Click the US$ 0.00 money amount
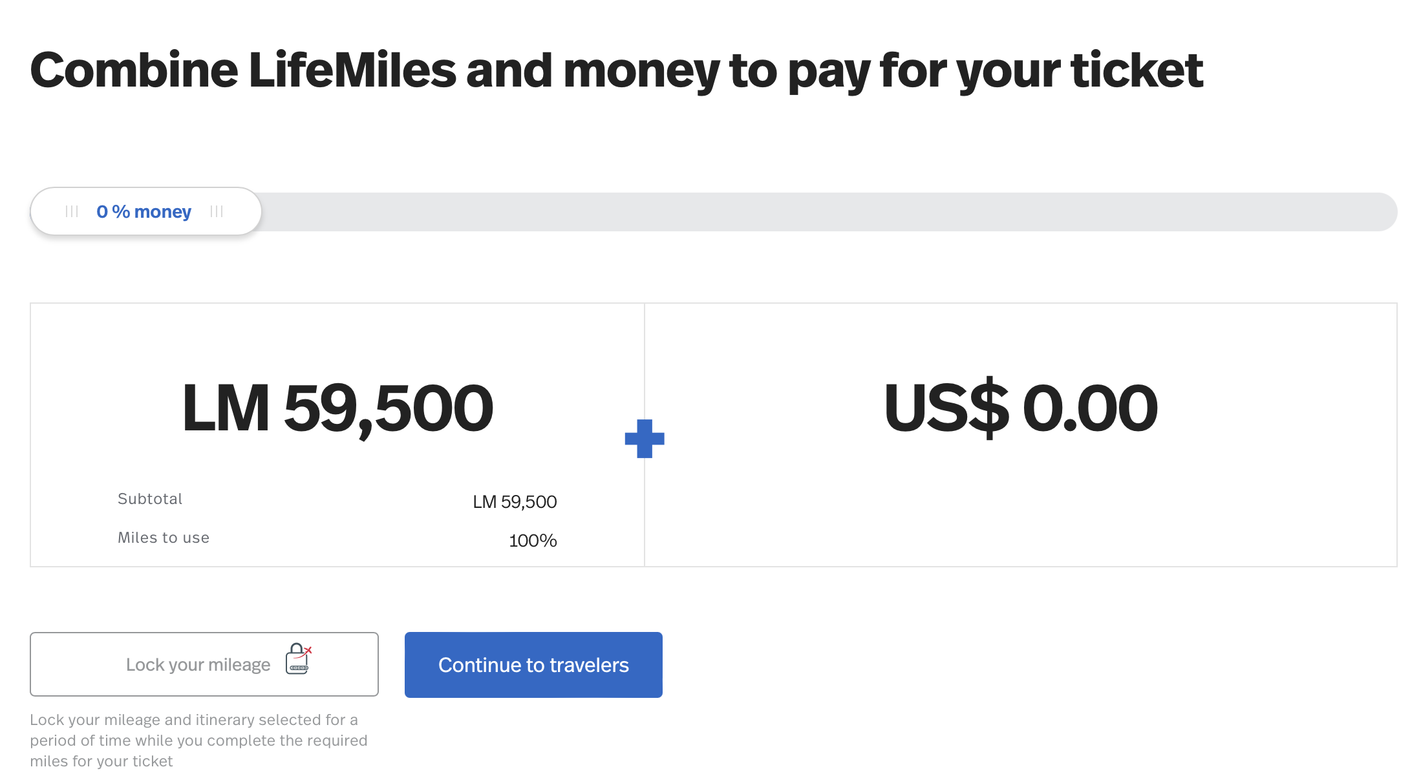The width and height of the screenshot is (1421, 778). [x=1021, y=408]
